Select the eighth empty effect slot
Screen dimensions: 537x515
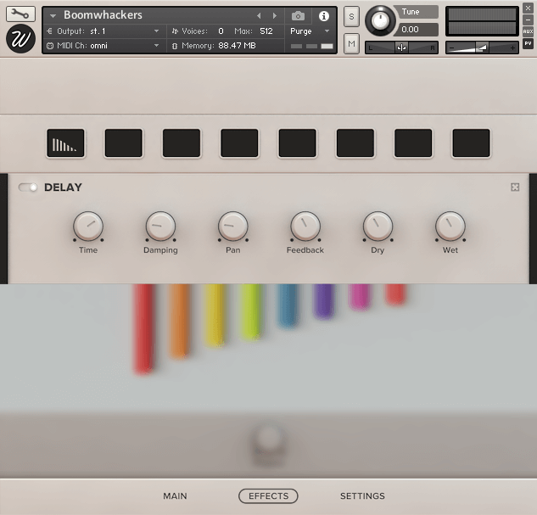(x=471, y=143)
